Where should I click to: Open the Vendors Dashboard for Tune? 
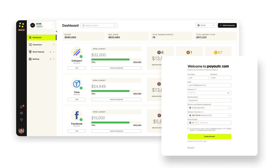point(116,99)
